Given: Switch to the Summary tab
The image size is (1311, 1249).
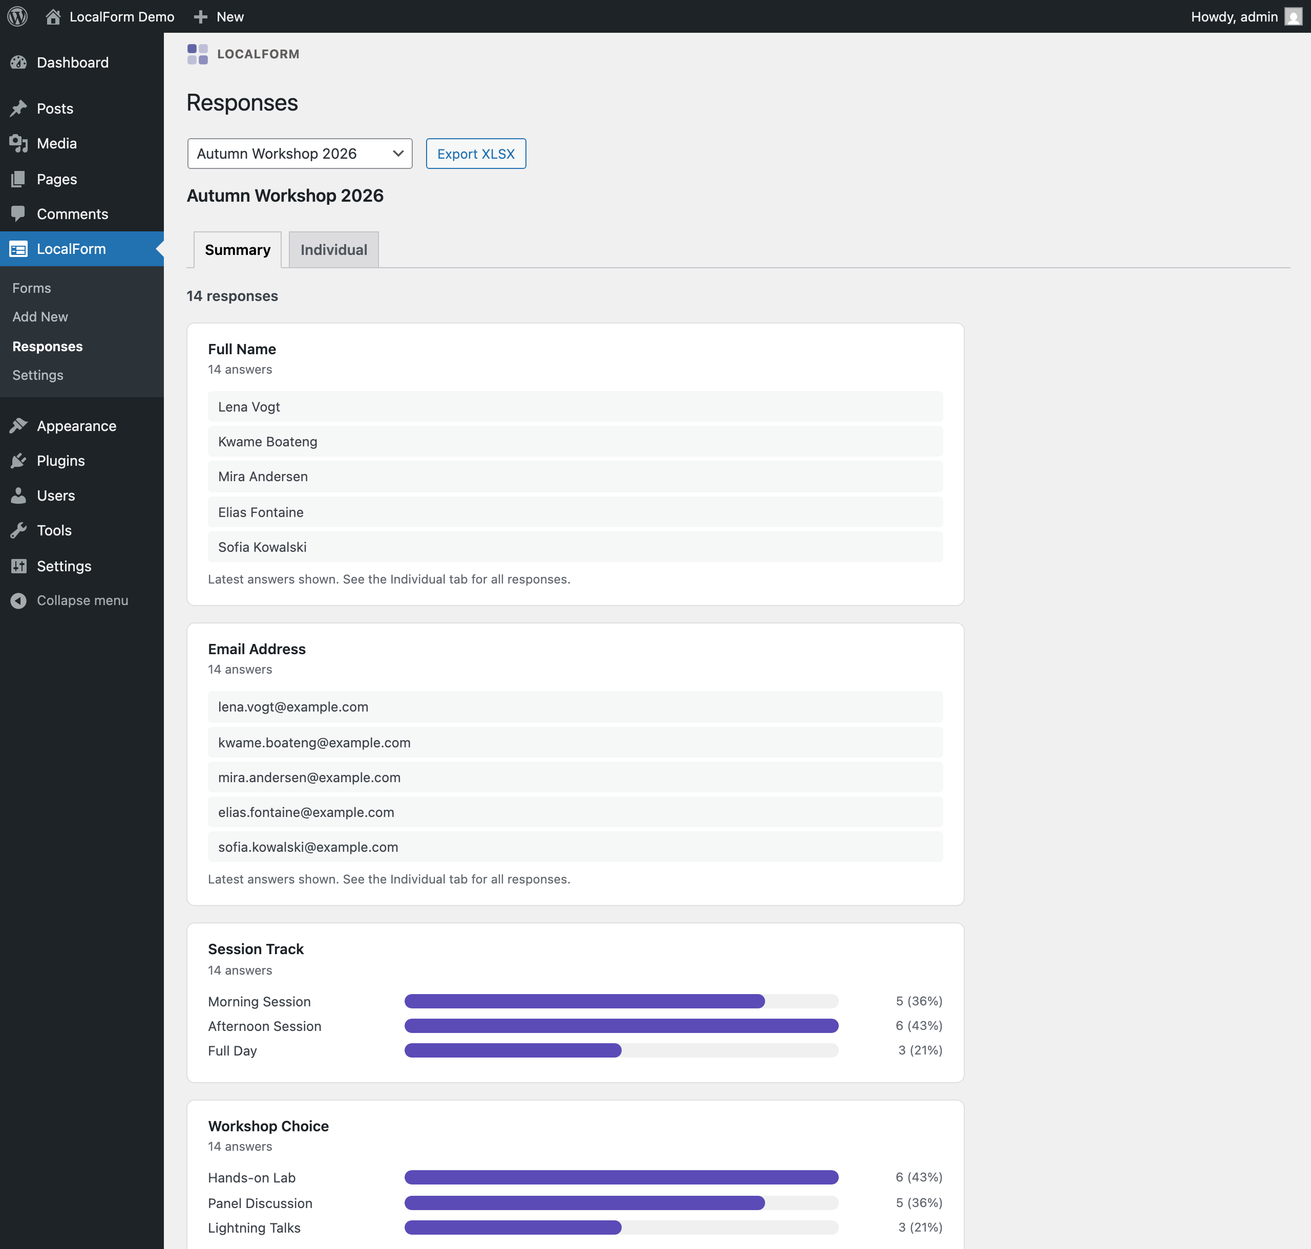Looking at the screenshot, I should click(x=238, y=250).
